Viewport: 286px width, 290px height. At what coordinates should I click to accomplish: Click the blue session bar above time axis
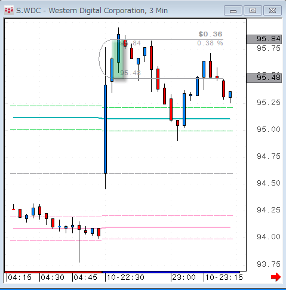(x=171, y=272)
